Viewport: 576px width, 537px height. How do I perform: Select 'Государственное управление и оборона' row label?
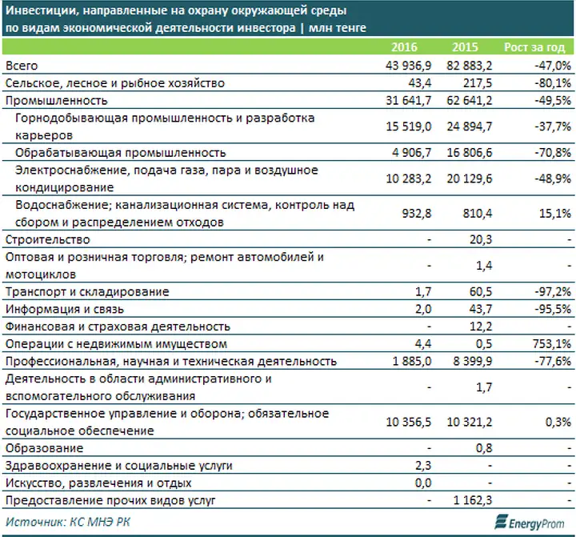[x=167, y=422]
